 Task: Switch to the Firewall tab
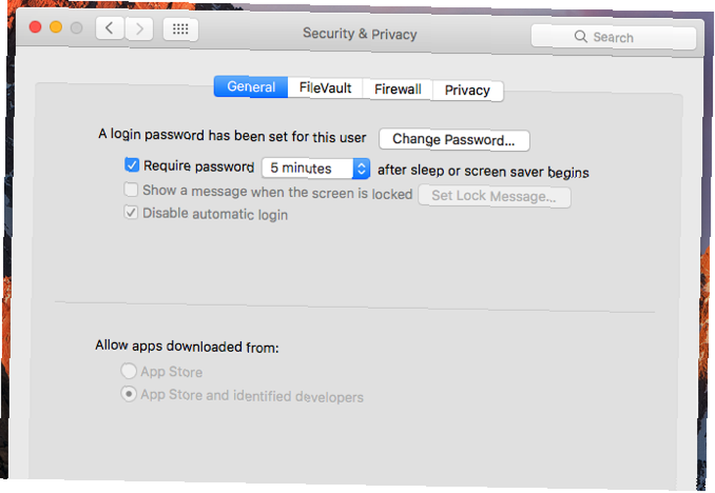tap(398, 89)
